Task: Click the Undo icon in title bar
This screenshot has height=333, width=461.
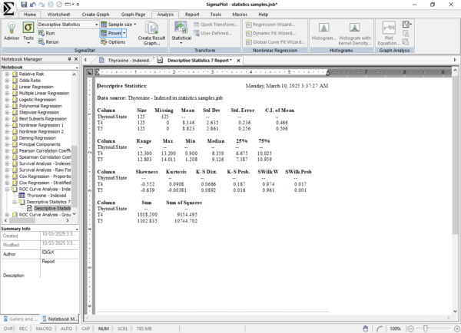Action: click(32, 5)
